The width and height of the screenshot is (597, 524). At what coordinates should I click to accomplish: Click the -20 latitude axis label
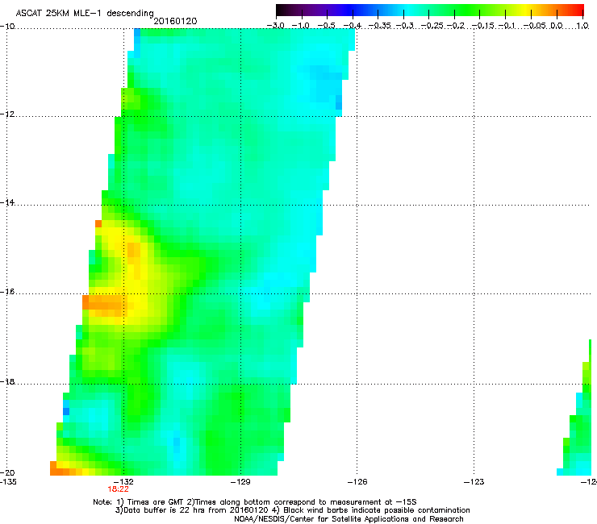tap(7, 472)
